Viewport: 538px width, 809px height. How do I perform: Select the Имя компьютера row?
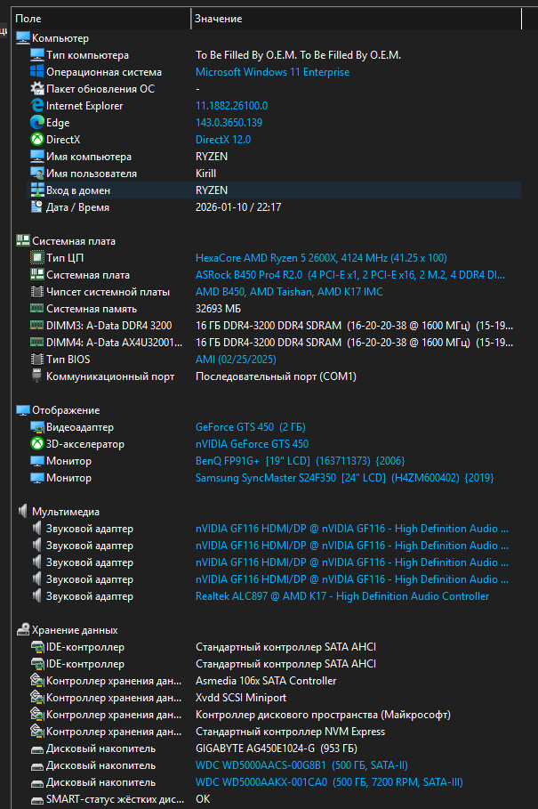coord(274,157)
